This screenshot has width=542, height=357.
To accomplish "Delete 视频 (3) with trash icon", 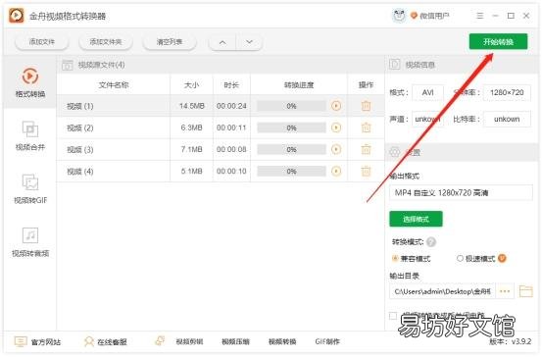I will tap(366, 149).
